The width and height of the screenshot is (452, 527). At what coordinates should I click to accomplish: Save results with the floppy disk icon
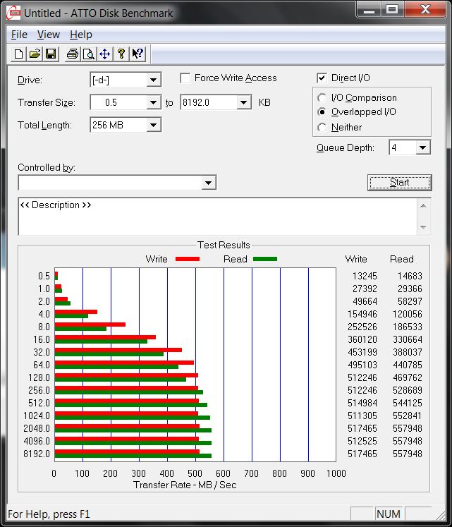tap(51, 54)
